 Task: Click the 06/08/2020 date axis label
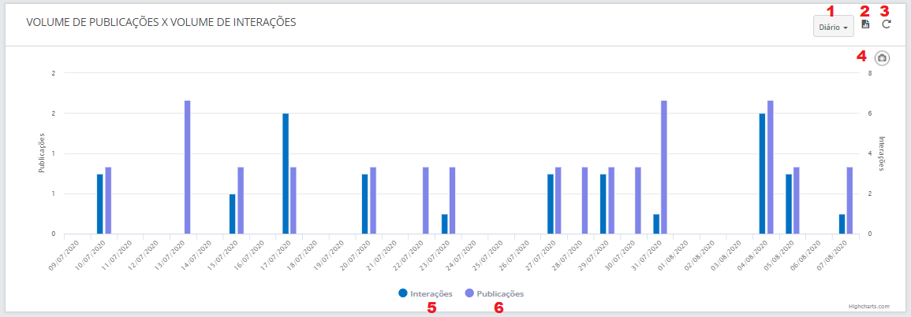tap(806, 254)
